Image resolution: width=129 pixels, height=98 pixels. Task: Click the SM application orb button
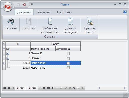[x=8, y=7]
